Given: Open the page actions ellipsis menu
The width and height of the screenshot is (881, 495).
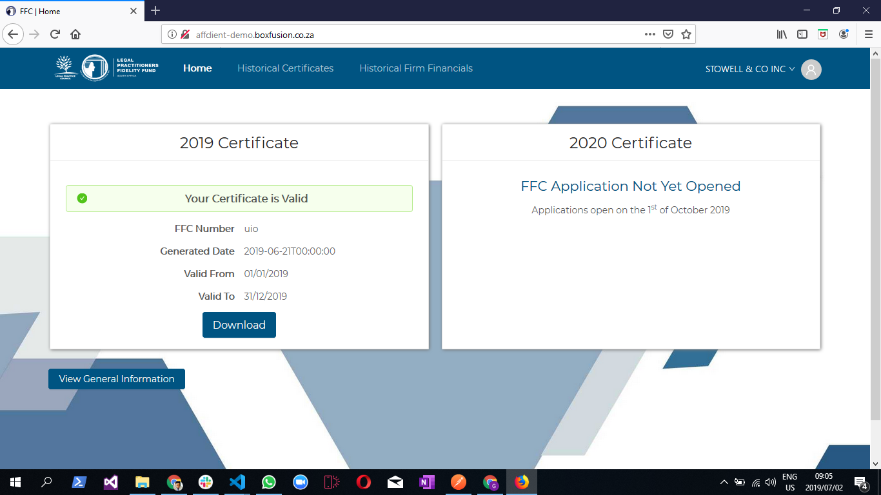Looking at the screenshot, I should [x=649, y=35].
